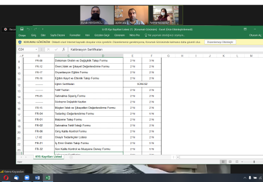Click the Select All corner triangle
Viewport: 263px width, 182px height.
(x=20, y=56)
